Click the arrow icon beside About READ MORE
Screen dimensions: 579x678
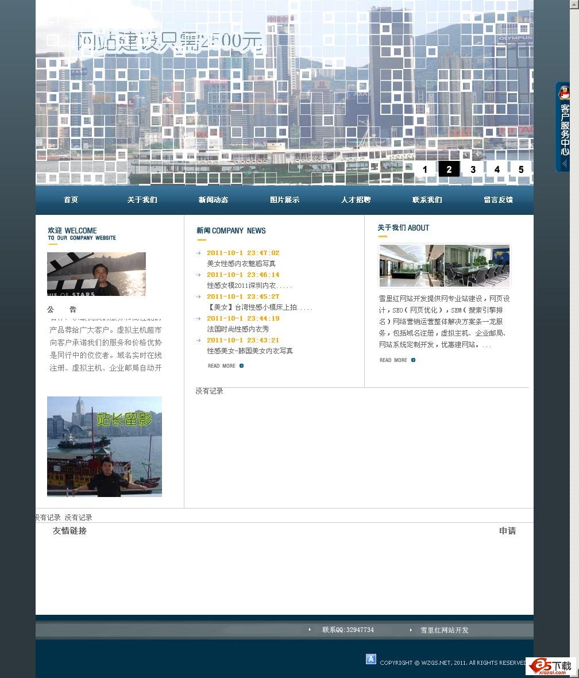point(413,360)
